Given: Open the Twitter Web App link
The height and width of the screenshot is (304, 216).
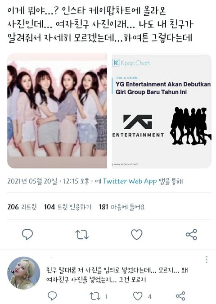Looking at the screenshot, I should point(130,181).
